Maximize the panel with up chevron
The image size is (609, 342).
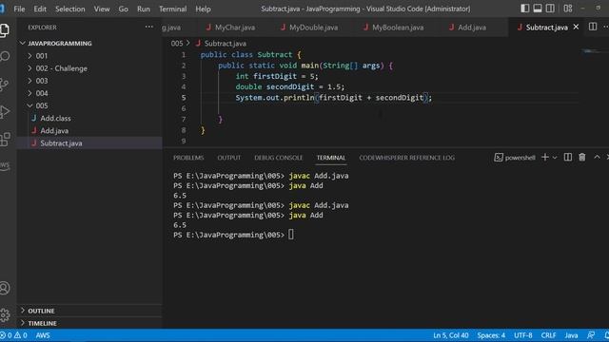pyautogui.click(x=597, y=157)
